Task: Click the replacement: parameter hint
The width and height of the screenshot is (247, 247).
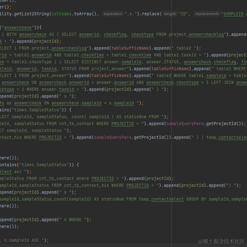Action: coord(207,14)
